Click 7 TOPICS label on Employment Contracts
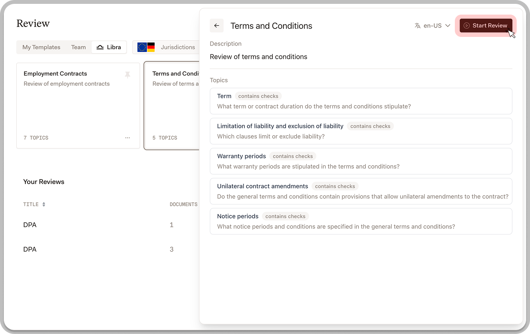Viewport: 530px width, 334px height. point(36,138)
